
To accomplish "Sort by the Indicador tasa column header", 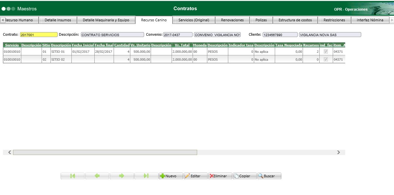I will (x=241, y=45).
